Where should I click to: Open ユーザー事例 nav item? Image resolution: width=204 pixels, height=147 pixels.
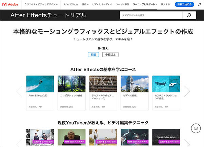122,4
